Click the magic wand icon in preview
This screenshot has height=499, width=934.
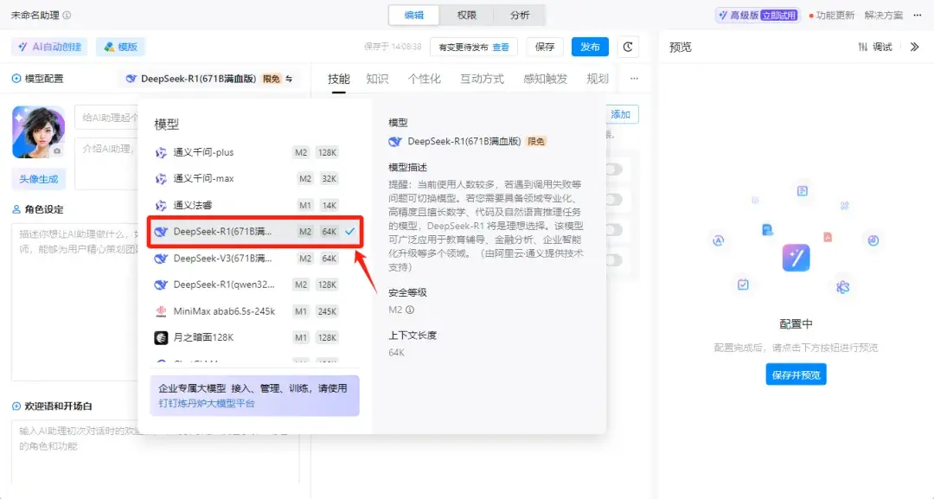796,258
